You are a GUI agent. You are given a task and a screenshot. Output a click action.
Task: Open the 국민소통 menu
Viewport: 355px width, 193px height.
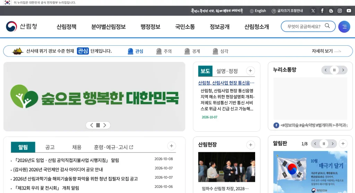185,27
